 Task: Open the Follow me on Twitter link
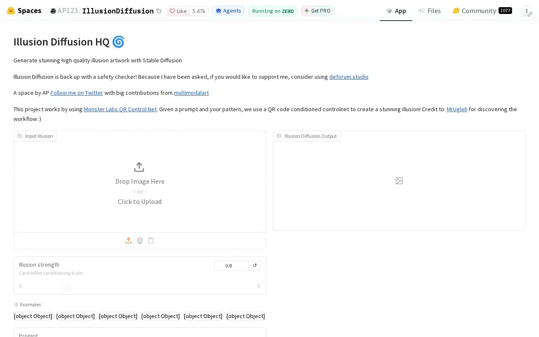pos(77,93)
